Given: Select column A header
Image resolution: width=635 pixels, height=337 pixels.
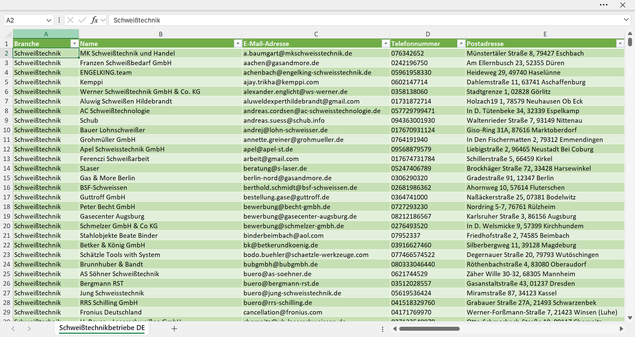Looking at the screenshot, I should (x=46, y=34).
